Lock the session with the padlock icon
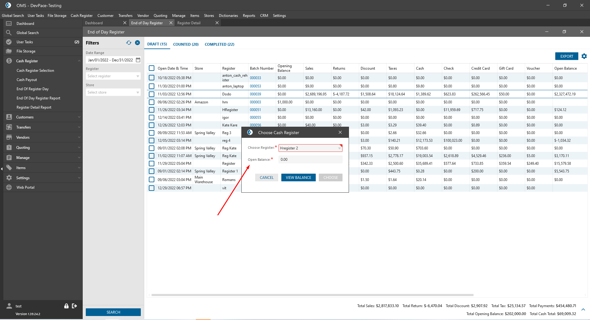Screen dimensions: 590x320 [66, 306]
